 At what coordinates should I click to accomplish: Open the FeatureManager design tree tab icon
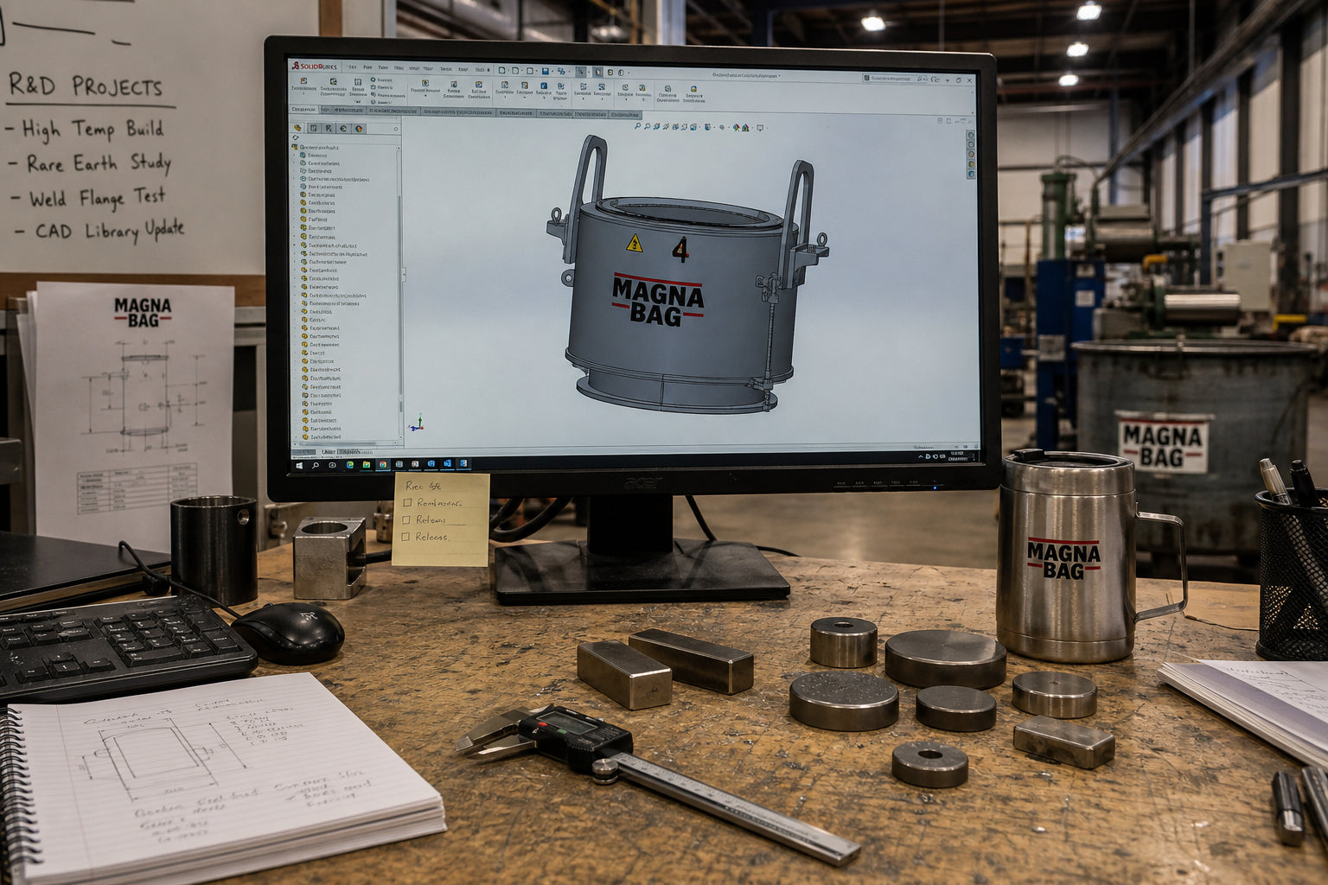coord(297,128)
